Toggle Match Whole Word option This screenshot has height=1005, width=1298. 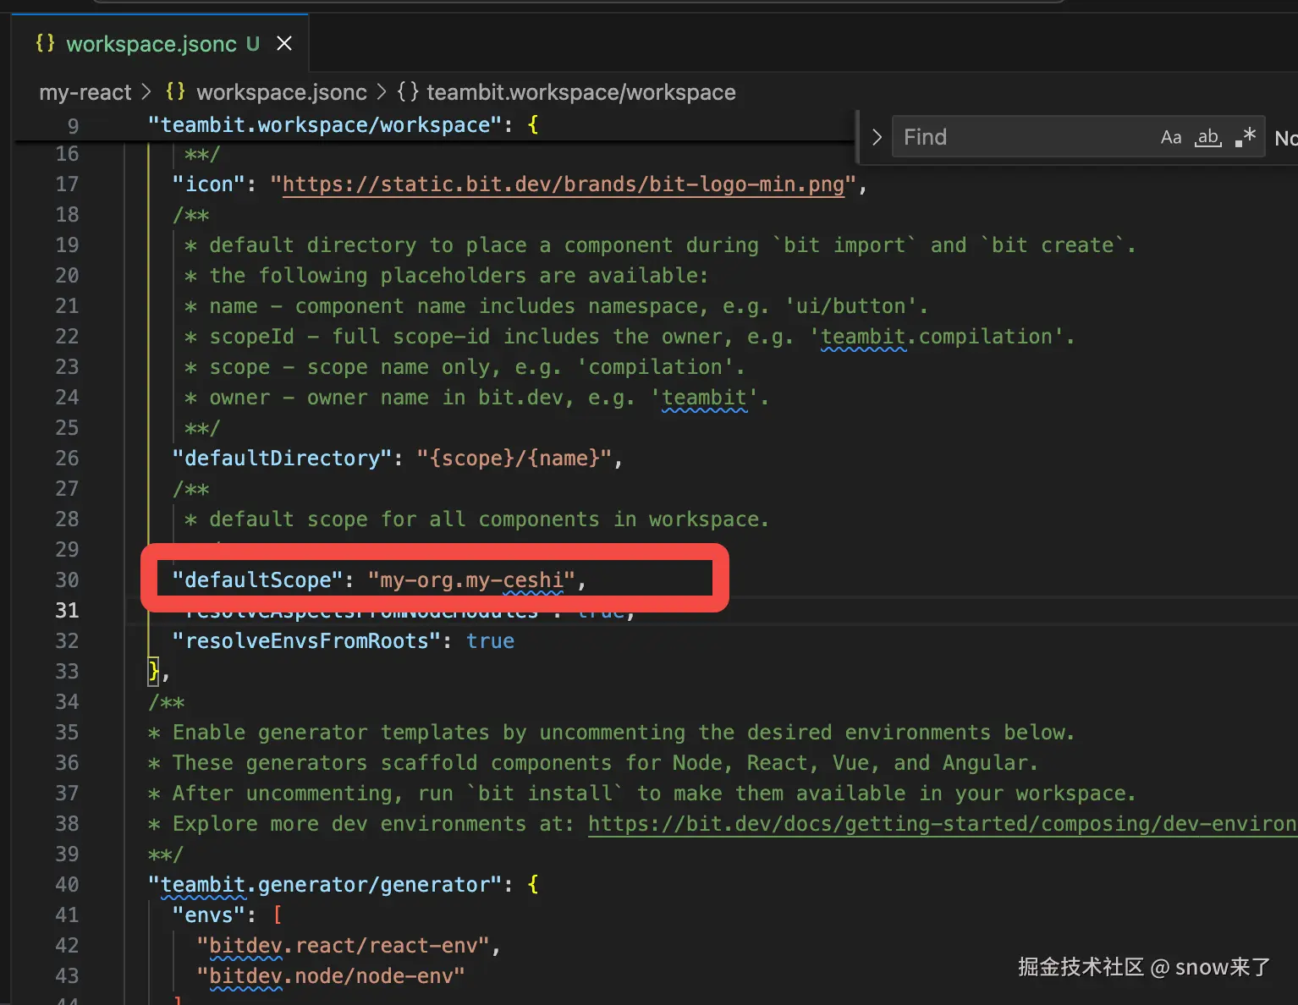click(x=1207, y=137)
